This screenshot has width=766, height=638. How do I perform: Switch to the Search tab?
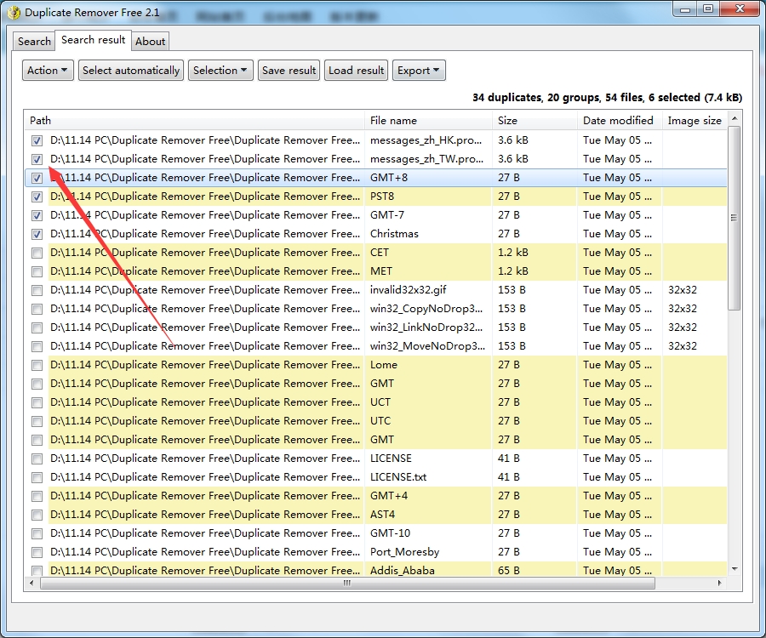click(x=34, y=41)
